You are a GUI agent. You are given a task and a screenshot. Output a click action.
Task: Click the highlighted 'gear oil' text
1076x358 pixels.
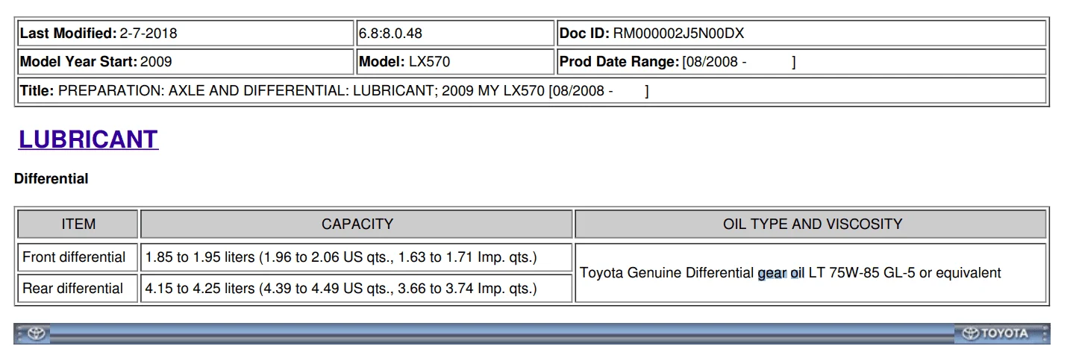click(x=781, y=273)
